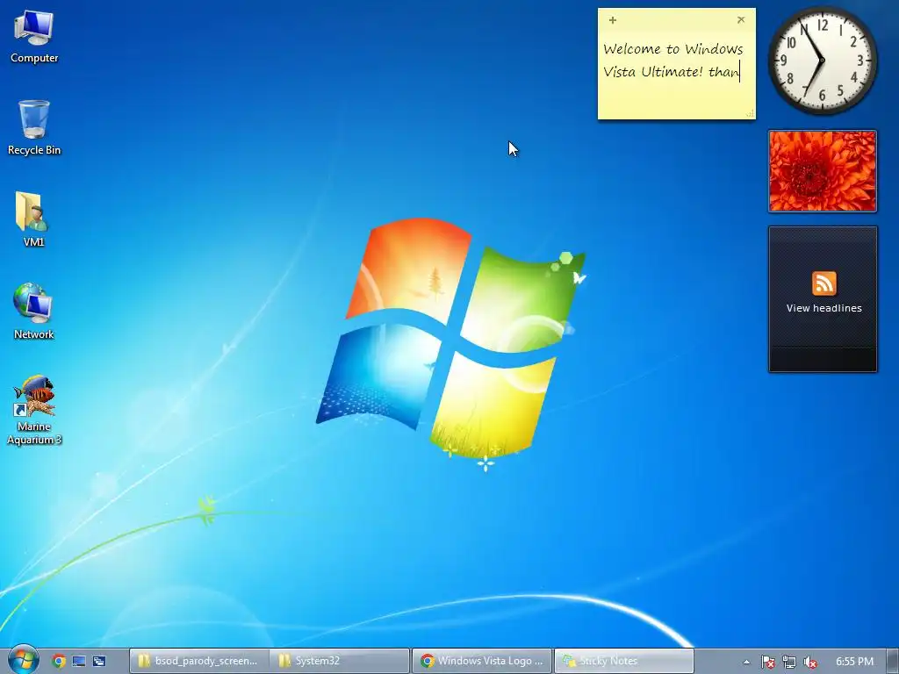This screenshot has height=674, width=899.
Task: Open the Start menu orb
Action: click(23, 659)
